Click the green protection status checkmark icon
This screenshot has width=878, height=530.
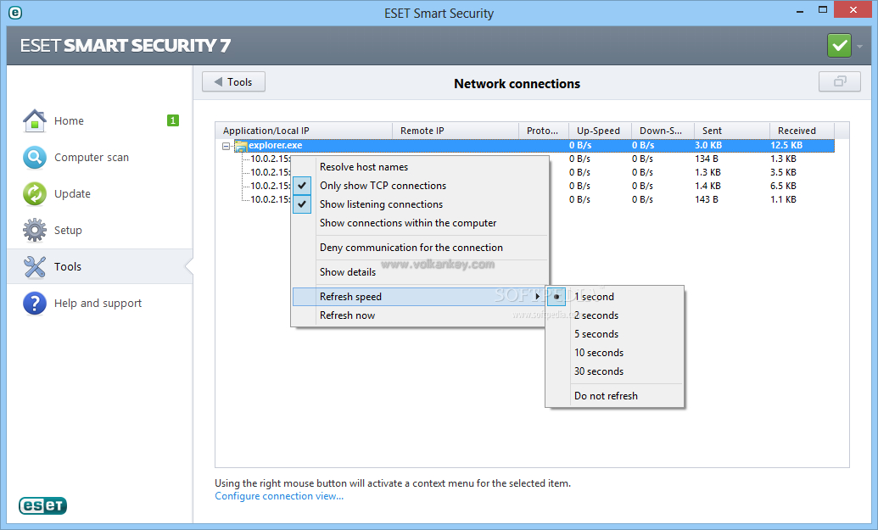tap(839, 45)
